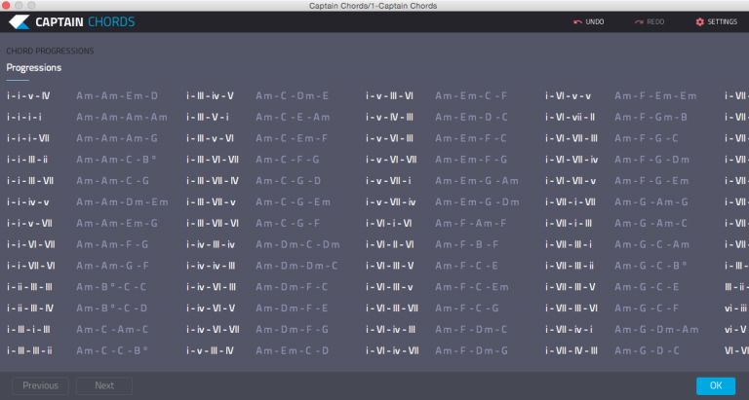Click the SETTINGS label
749x400 pixels.
click(x=723, y=22)
